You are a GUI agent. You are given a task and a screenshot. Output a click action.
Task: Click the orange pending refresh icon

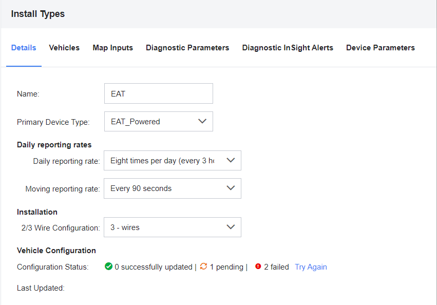click(x=203, y=267)
